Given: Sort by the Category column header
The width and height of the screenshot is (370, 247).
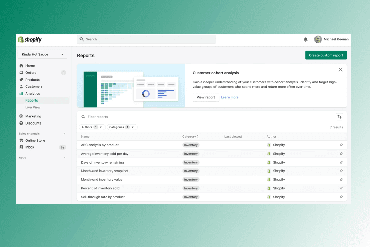Looking at the screenshot, I should coord(190,137).
